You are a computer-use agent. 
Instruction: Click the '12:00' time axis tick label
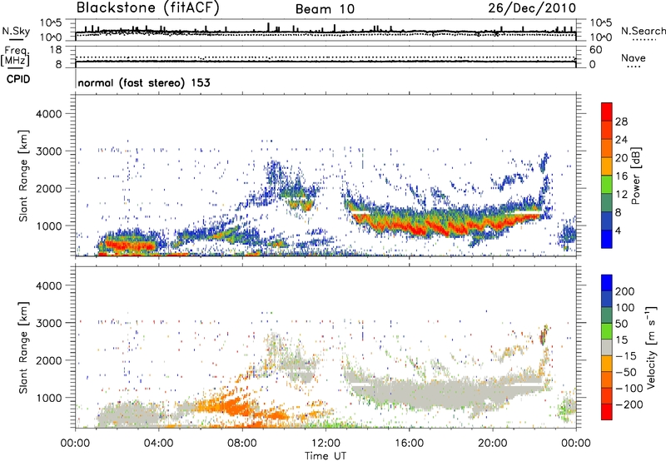[326, 444]
